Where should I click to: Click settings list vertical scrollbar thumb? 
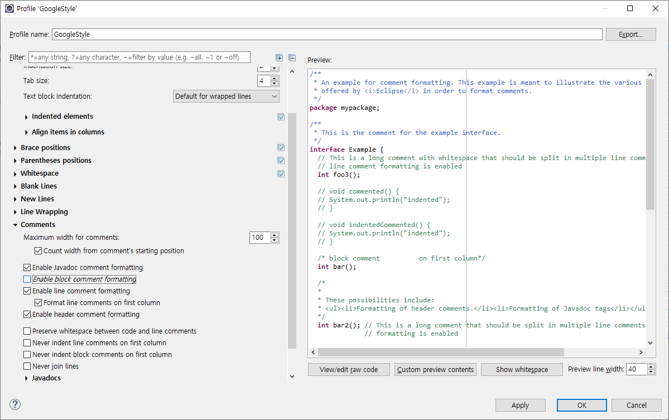292,230
